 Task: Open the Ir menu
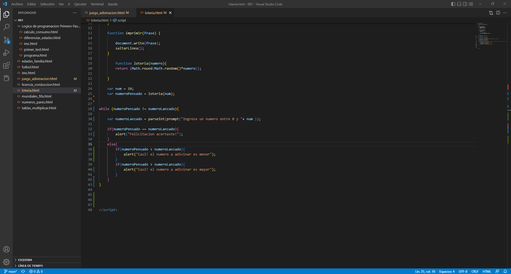69,4
